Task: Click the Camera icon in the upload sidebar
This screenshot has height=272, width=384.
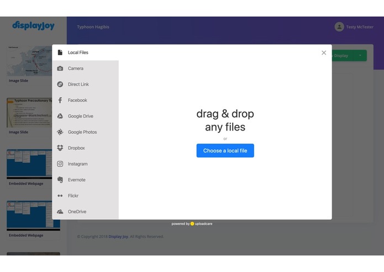Action: pyautogui.click(x=60, y=68)
